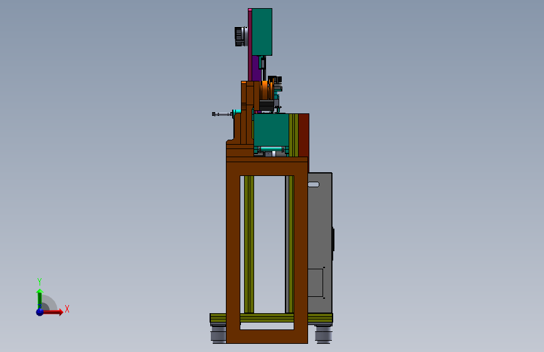Image resolution: width=544 pixels, height=352 pixels.
Task: Select the rectangular door panel on gray cabinet
Action: click(316, 282)
